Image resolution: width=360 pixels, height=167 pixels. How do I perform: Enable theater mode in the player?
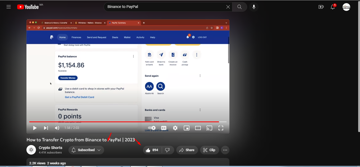(198, 128)
